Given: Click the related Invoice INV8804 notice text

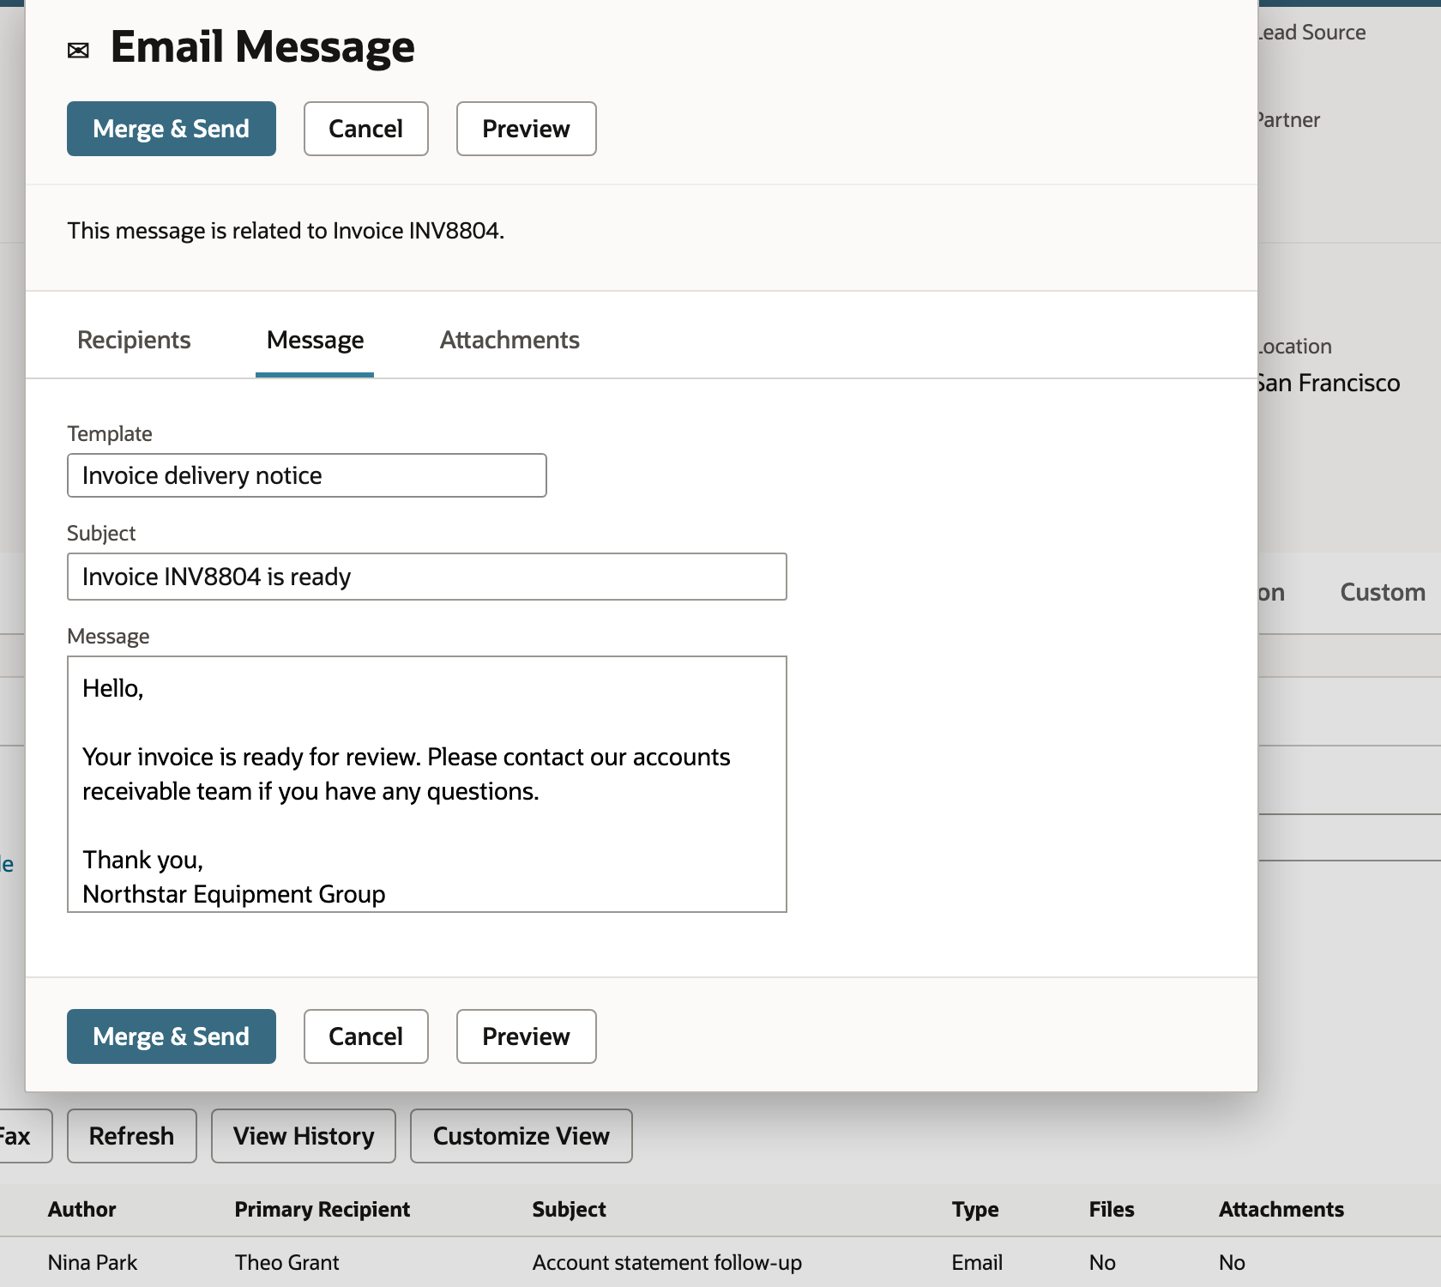Looking at the screenshot, I should [286, 231].
